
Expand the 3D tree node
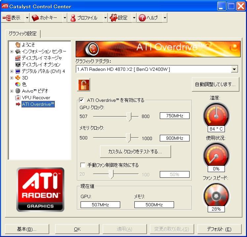(12, 78)
